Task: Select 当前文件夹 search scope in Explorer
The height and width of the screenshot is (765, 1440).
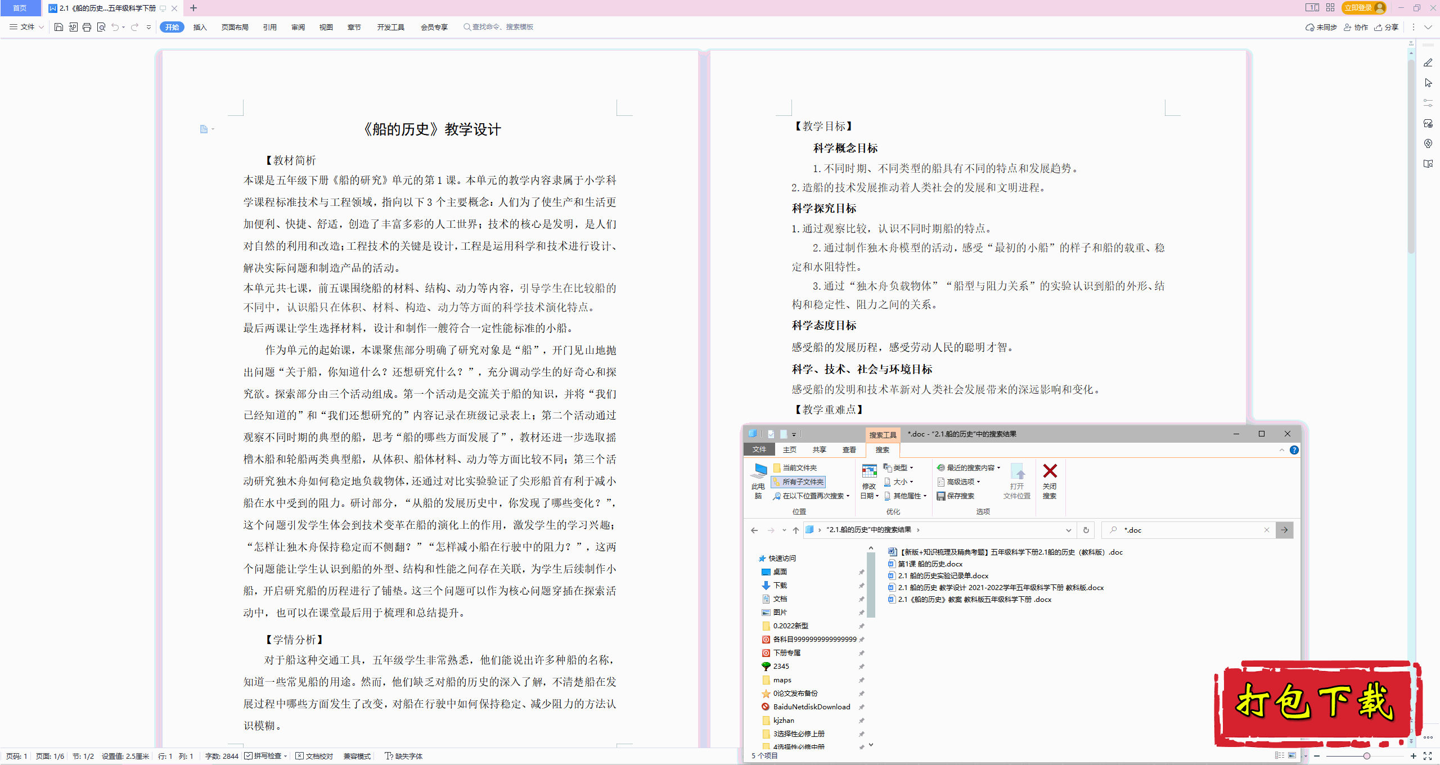Action: point(795,468)
